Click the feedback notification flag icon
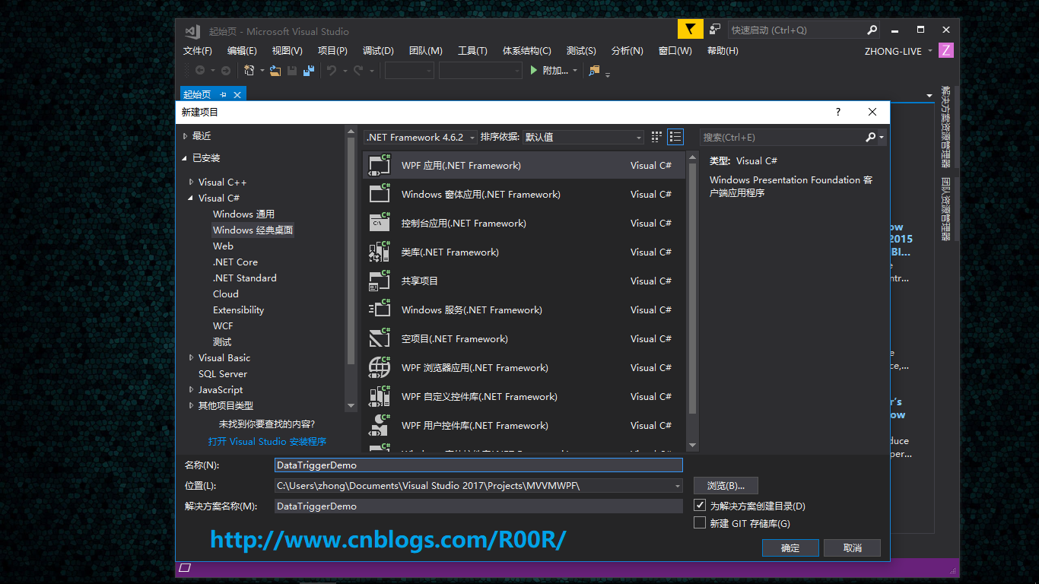This screenshot has height=584, width=1039. tap(690, 30)
